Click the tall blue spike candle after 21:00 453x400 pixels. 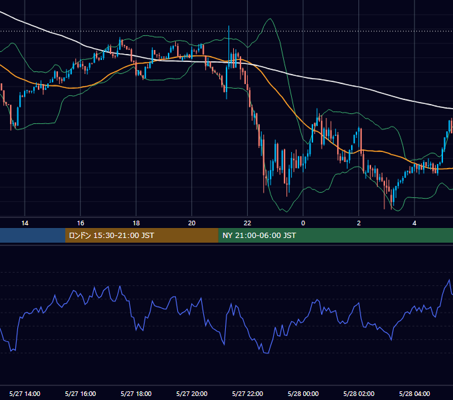click(228, 47)
